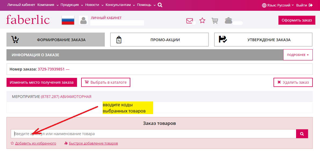Screen dimensions: 320x155
Task: Expand the Новости menu
Action: click(x=94, y=5)
